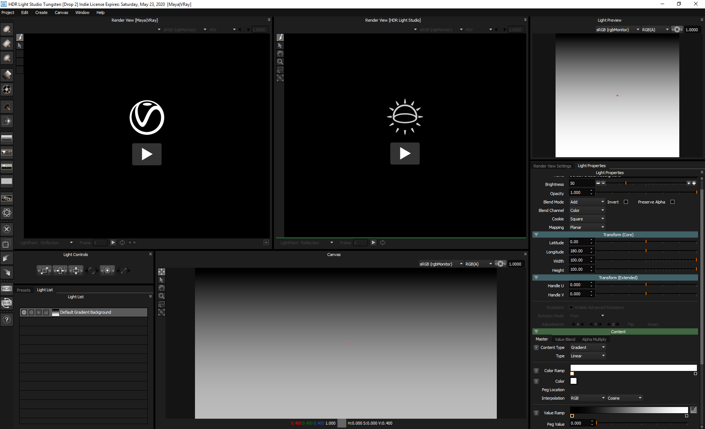Click the frame play button in Maya render view
Image resolution: width=705 pixels, height=429 pixels.
(113, 242)
